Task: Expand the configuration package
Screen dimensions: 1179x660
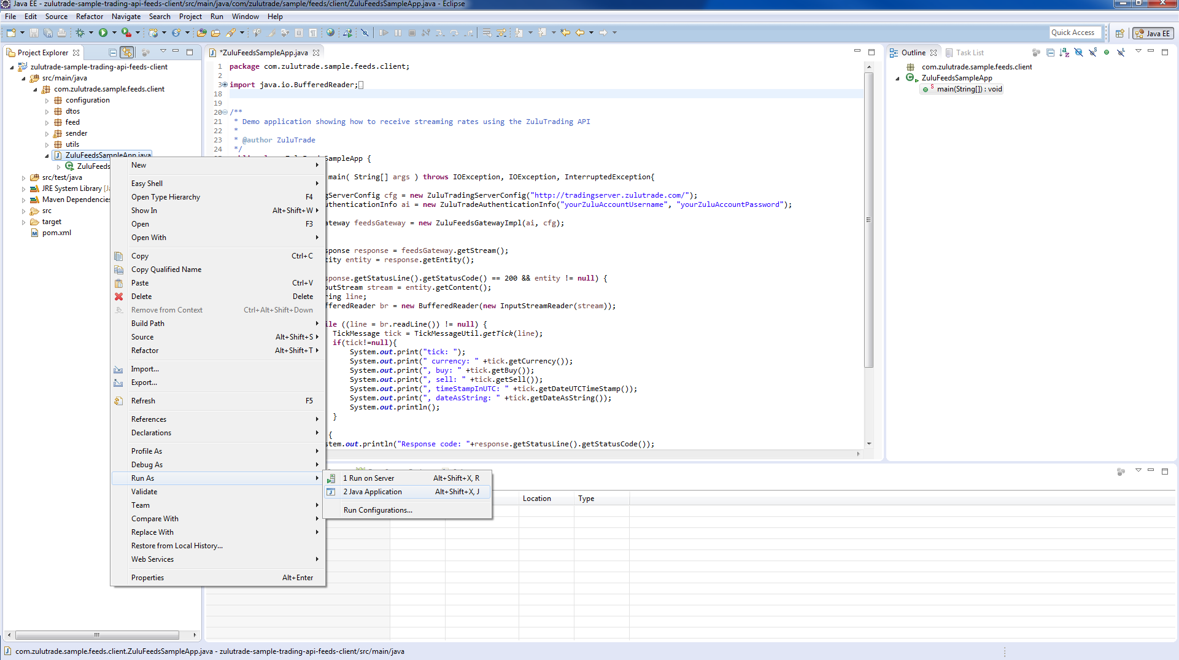Action: (x=47, y=101)
